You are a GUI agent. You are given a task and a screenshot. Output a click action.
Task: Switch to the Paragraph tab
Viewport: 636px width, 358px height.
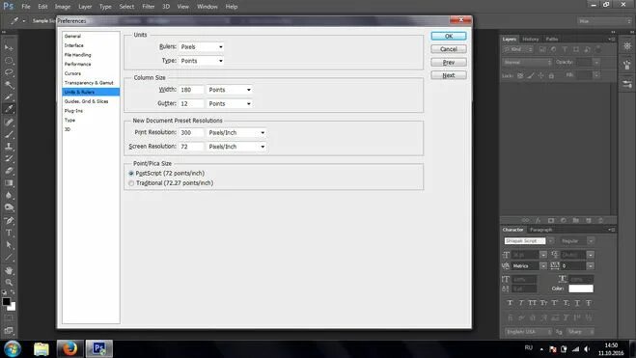click(x=541, y=230)
